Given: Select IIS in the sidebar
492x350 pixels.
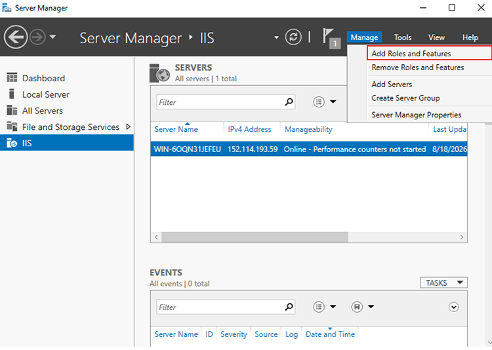Looking at the screenshot, I should (x=67, y=143).
